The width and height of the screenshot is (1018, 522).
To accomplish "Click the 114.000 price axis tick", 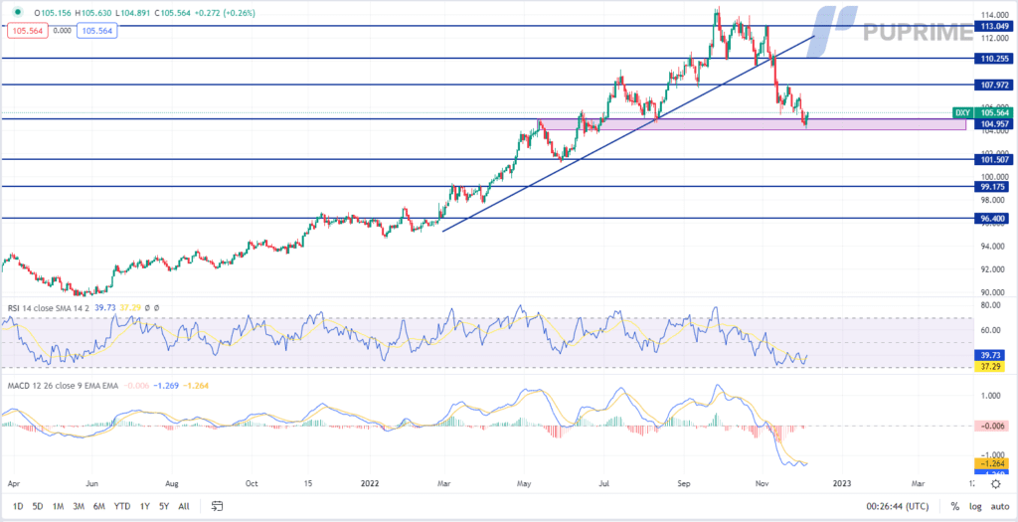I will 994,15.
